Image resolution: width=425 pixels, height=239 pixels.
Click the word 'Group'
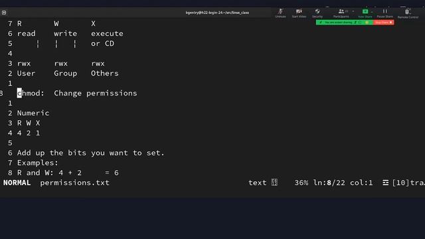(65, 74)
